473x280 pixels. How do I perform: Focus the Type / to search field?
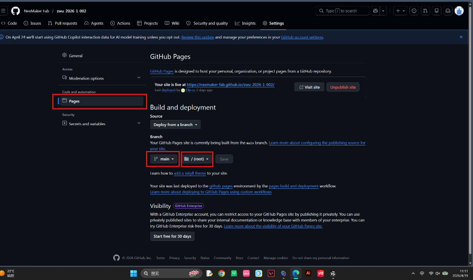tap(342, 11)
